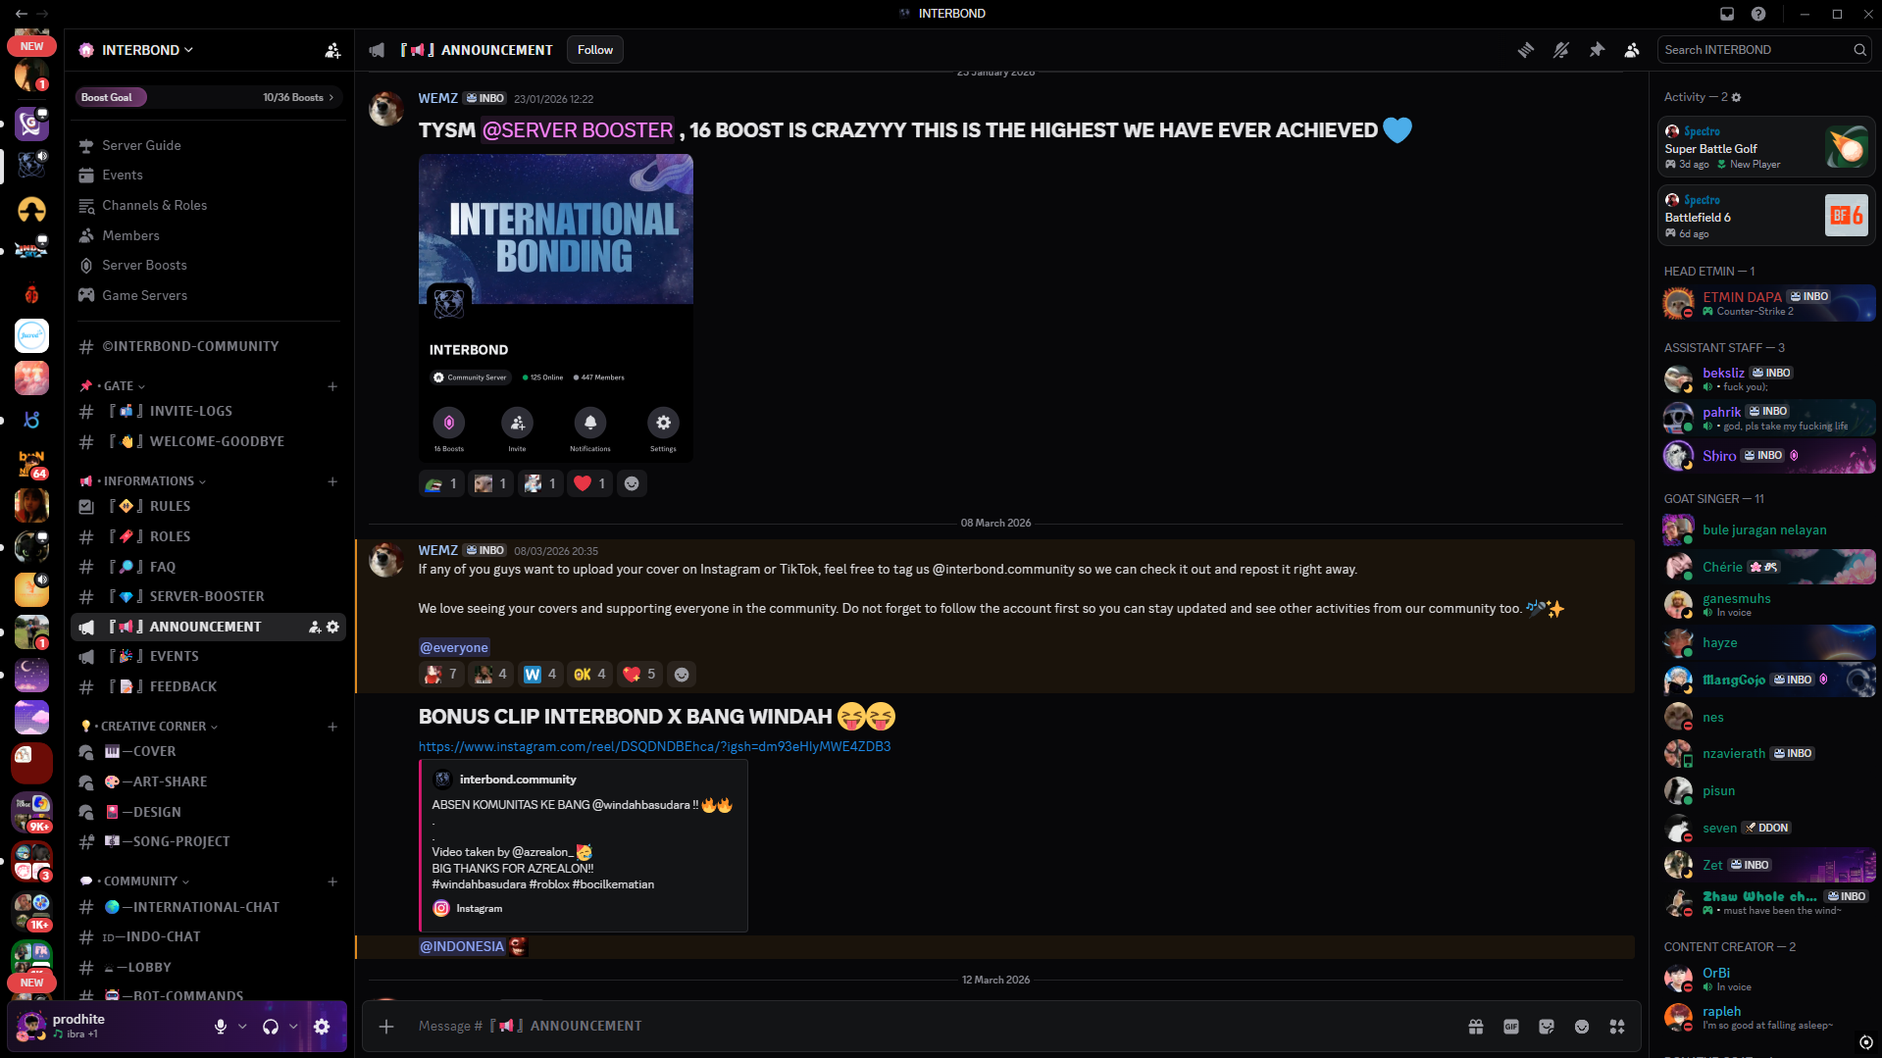This screenshot has height=1058, width=1882.
Task: Add reaction to the March announcement
Action: tap(682, 674)
